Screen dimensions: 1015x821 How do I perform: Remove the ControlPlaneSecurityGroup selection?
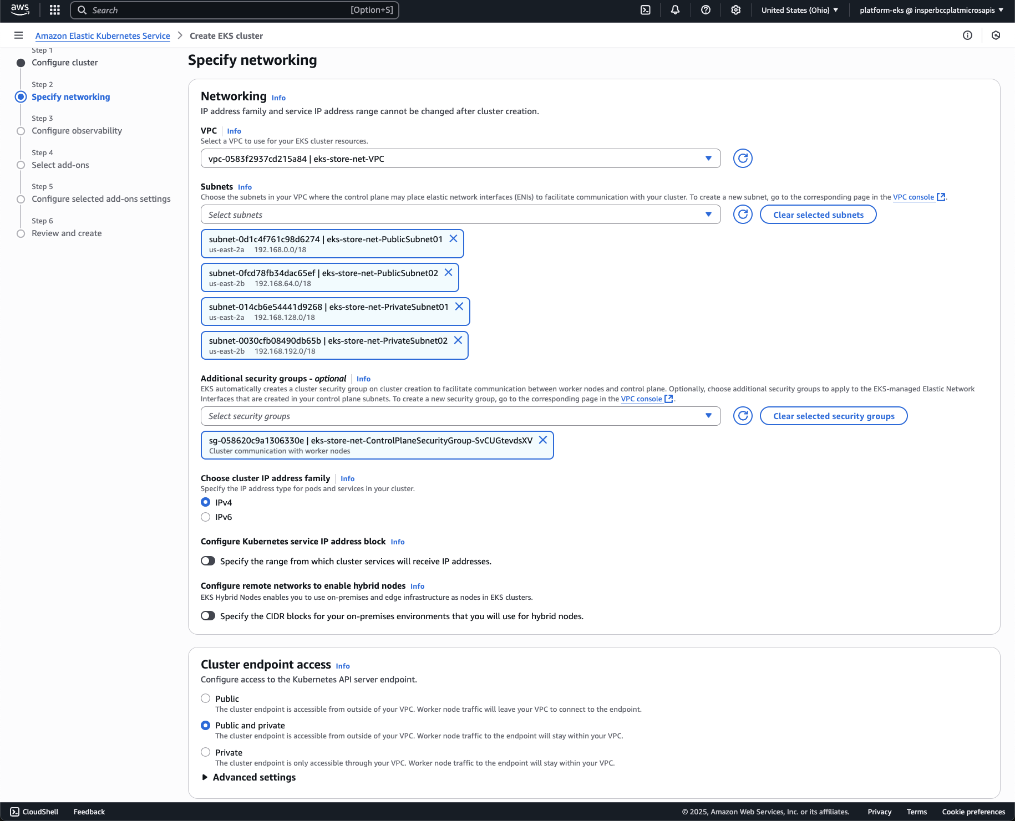[x=543, y=440]
